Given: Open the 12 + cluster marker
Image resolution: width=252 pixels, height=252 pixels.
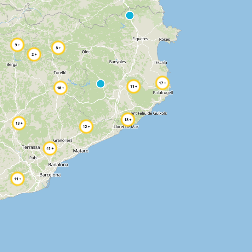Looking at the screenshot, I should 86,127.
